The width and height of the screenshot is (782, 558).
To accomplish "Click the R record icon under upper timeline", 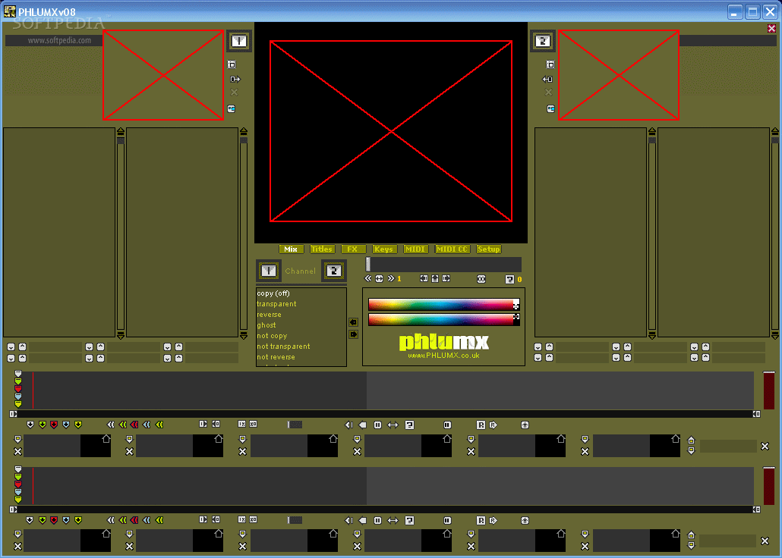I will tap(481, 425).
